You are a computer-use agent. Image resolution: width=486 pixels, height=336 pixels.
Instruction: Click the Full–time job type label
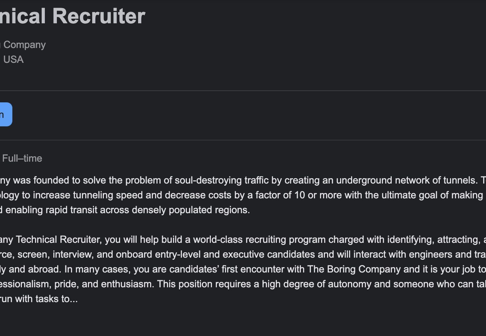coord(22,158)
